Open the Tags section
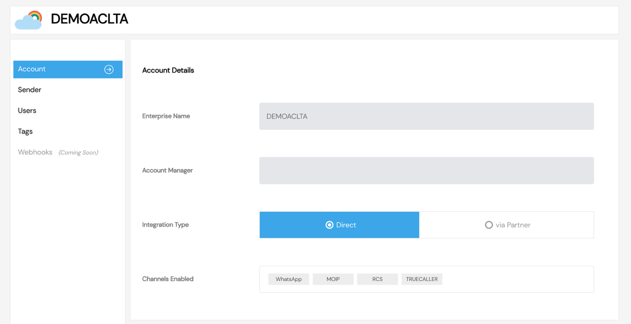Viewport: 631px width, 324px height. 25,131
